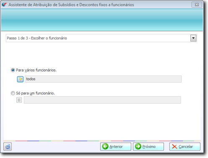Viewport: 208px width, 158px height.
Task: Click the 'todos' filter text field
Action: [x=103, y=79]
